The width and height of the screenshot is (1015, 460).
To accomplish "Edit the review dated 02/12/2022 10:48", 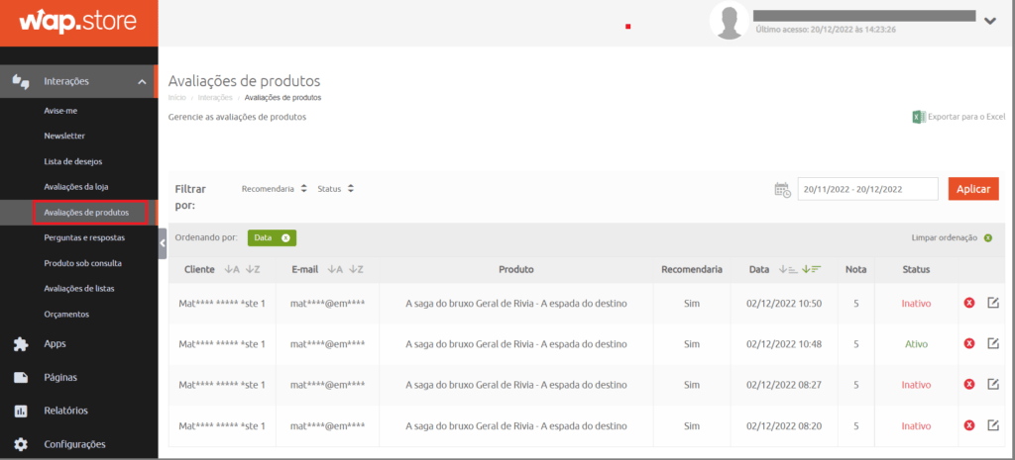I will point(993,343).
